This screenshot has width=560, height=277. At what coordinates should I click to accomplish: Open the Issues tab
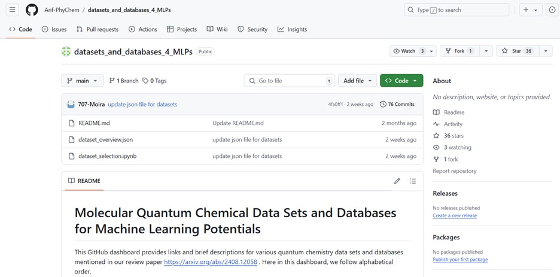(54, 29)
